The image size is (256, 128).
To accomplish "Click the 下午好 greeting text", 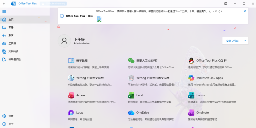I will [x=79, y=39].
